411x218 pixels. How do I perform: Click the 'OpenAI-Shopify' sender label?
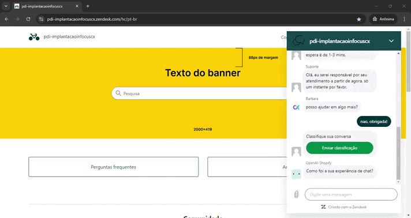319,163
